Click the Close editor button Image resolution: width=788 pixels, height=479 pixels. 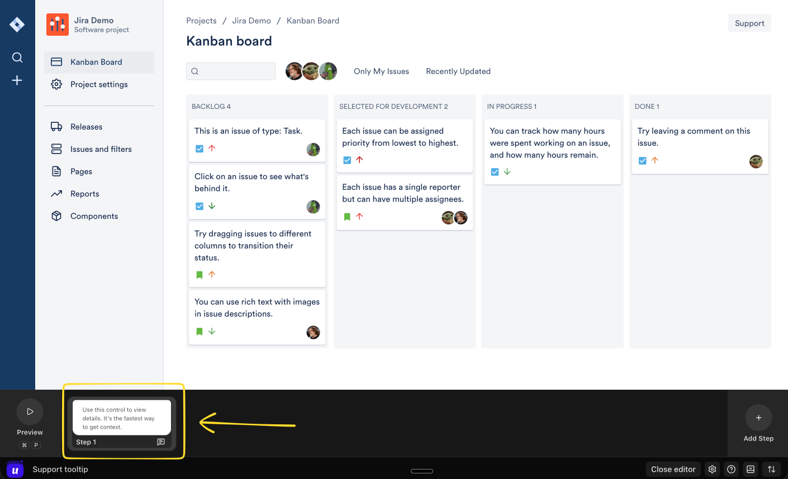tap(673, 470)
